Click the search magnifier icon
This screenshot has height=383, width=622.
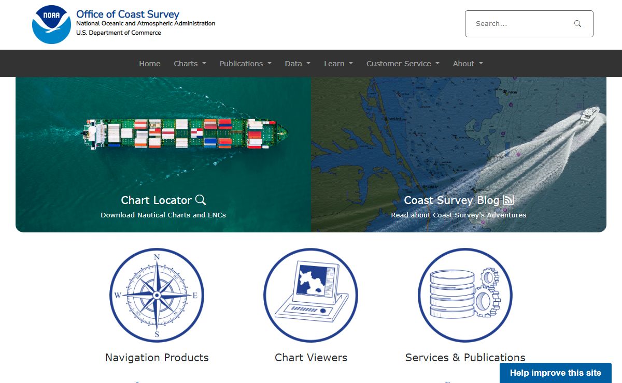[x=577, y=24]
